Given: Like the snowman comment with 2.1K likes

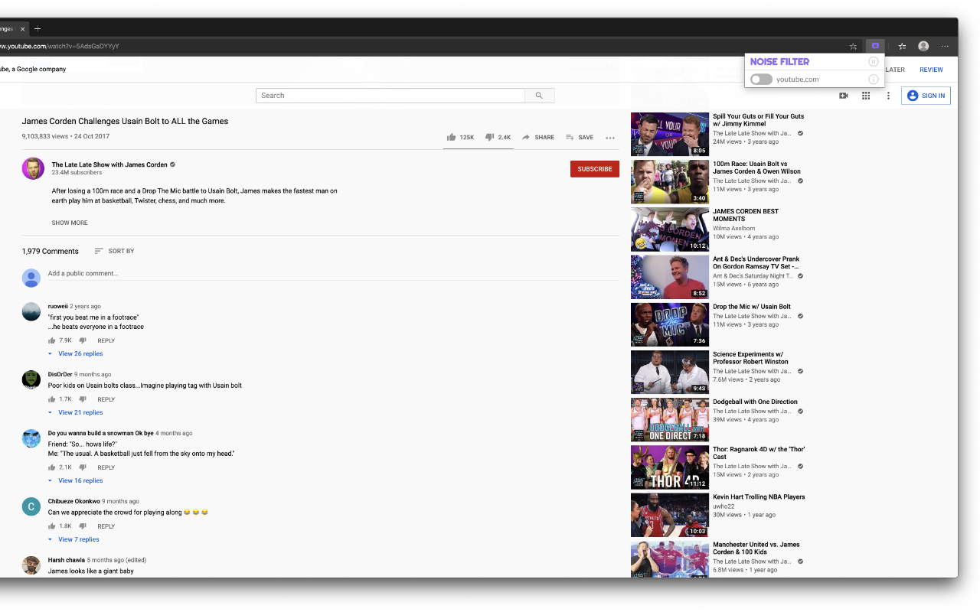Looking at the screenshot, I should [52, 467].
